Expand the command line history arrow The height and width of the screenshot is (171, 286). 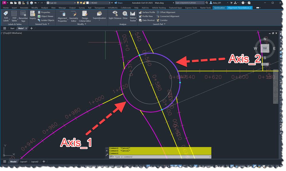(x=210, y=157)
